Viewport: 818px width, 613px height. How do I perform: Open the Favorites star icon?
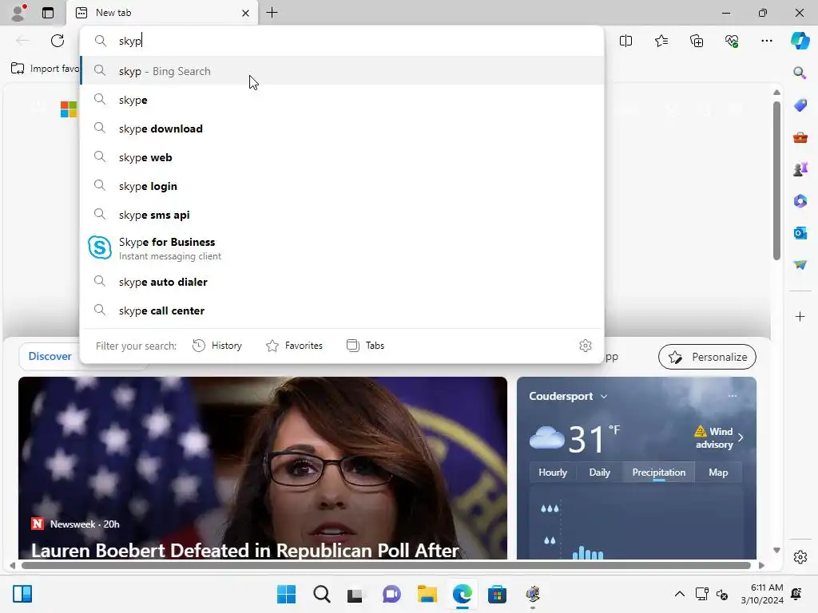[661, 41]
